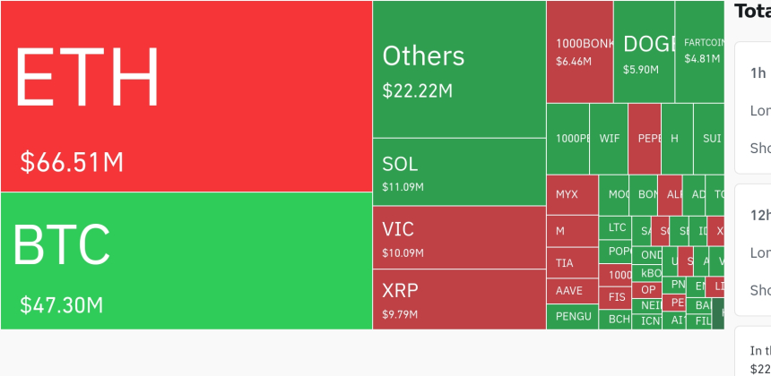
Task: Click the 12h liquidation summary card
Action: 753,249
